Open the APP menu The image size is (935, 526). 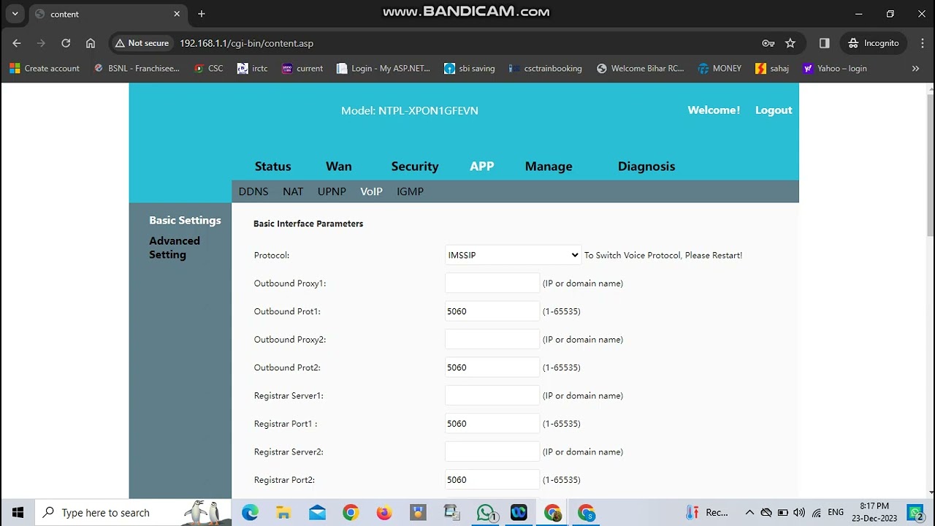[481, 167]
